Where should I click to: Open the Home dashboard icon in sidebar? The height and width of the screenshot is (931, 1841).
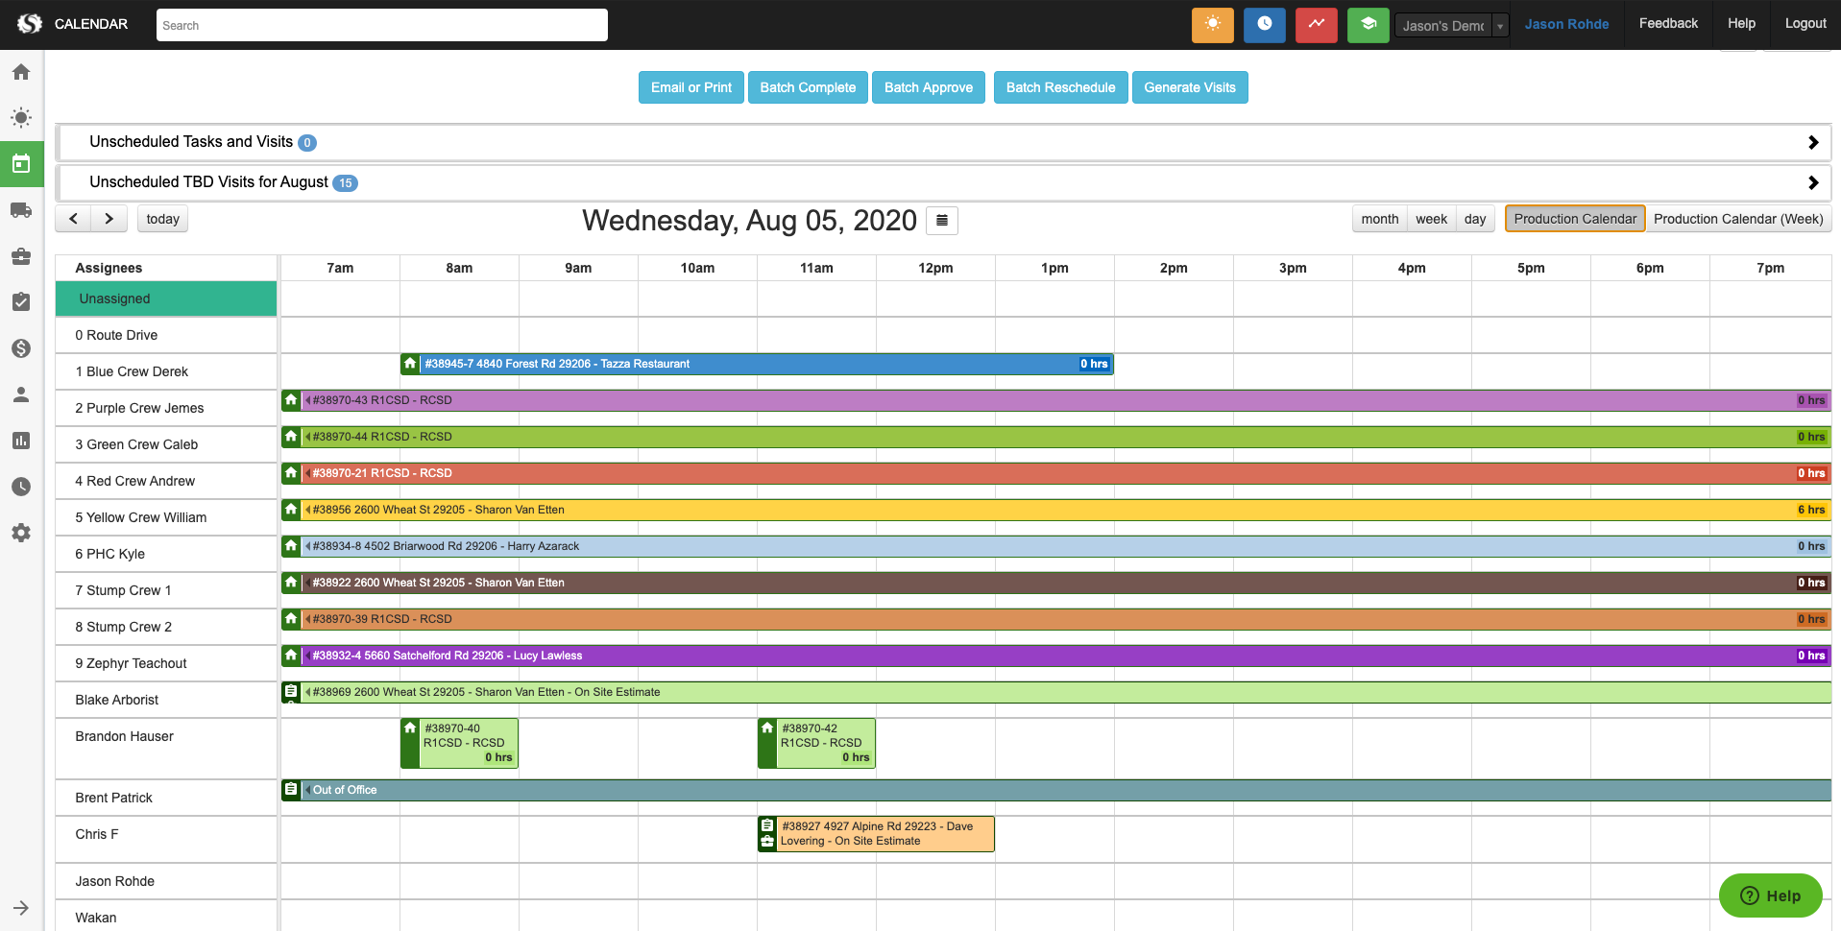click(x=21, y=71)
